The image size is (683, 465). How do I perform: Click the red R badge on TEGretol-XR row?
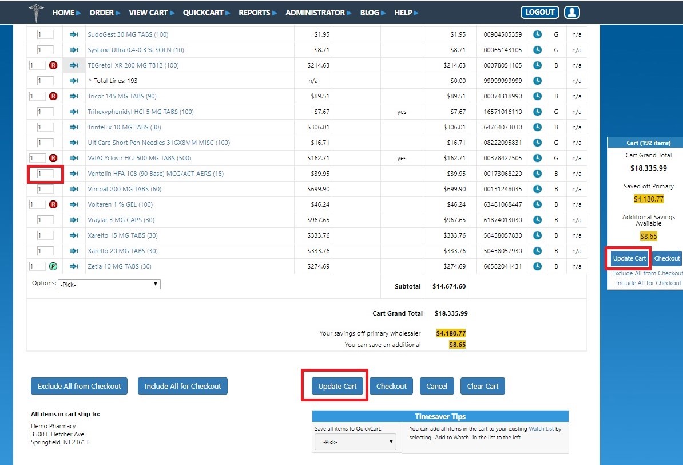53,65
